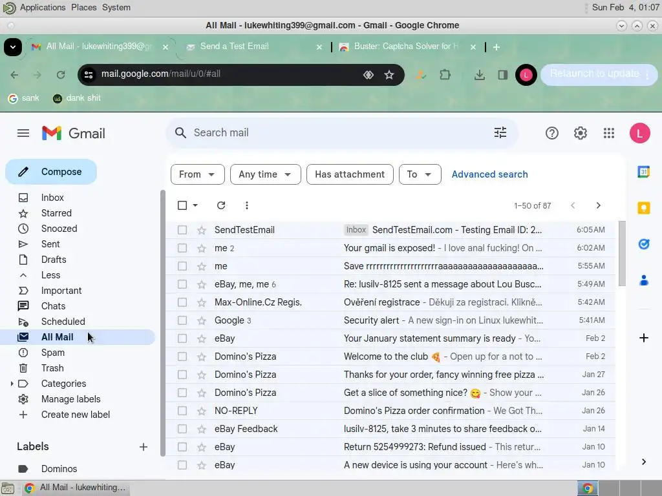Open Google Tasks side panel icon
This screenshot has height=496, width=662.
click(643, 243)
